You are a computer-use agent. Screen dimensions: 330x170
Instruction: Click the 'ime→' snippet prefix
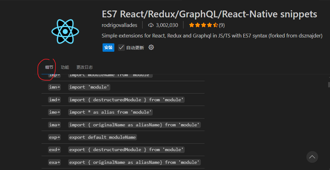(54, 112)
